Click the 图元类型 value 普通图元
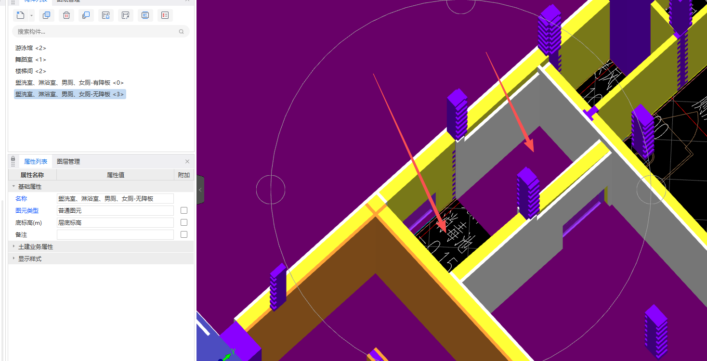Image resolution: width=707 pixels, height=361 pixels. (115, 210)
